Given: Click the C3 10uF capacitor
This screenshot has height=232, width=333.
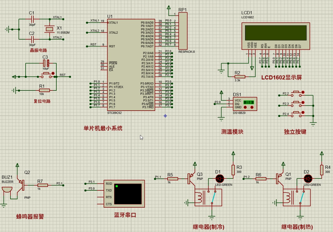Looking at the screenshot, I should click(46, 63).
